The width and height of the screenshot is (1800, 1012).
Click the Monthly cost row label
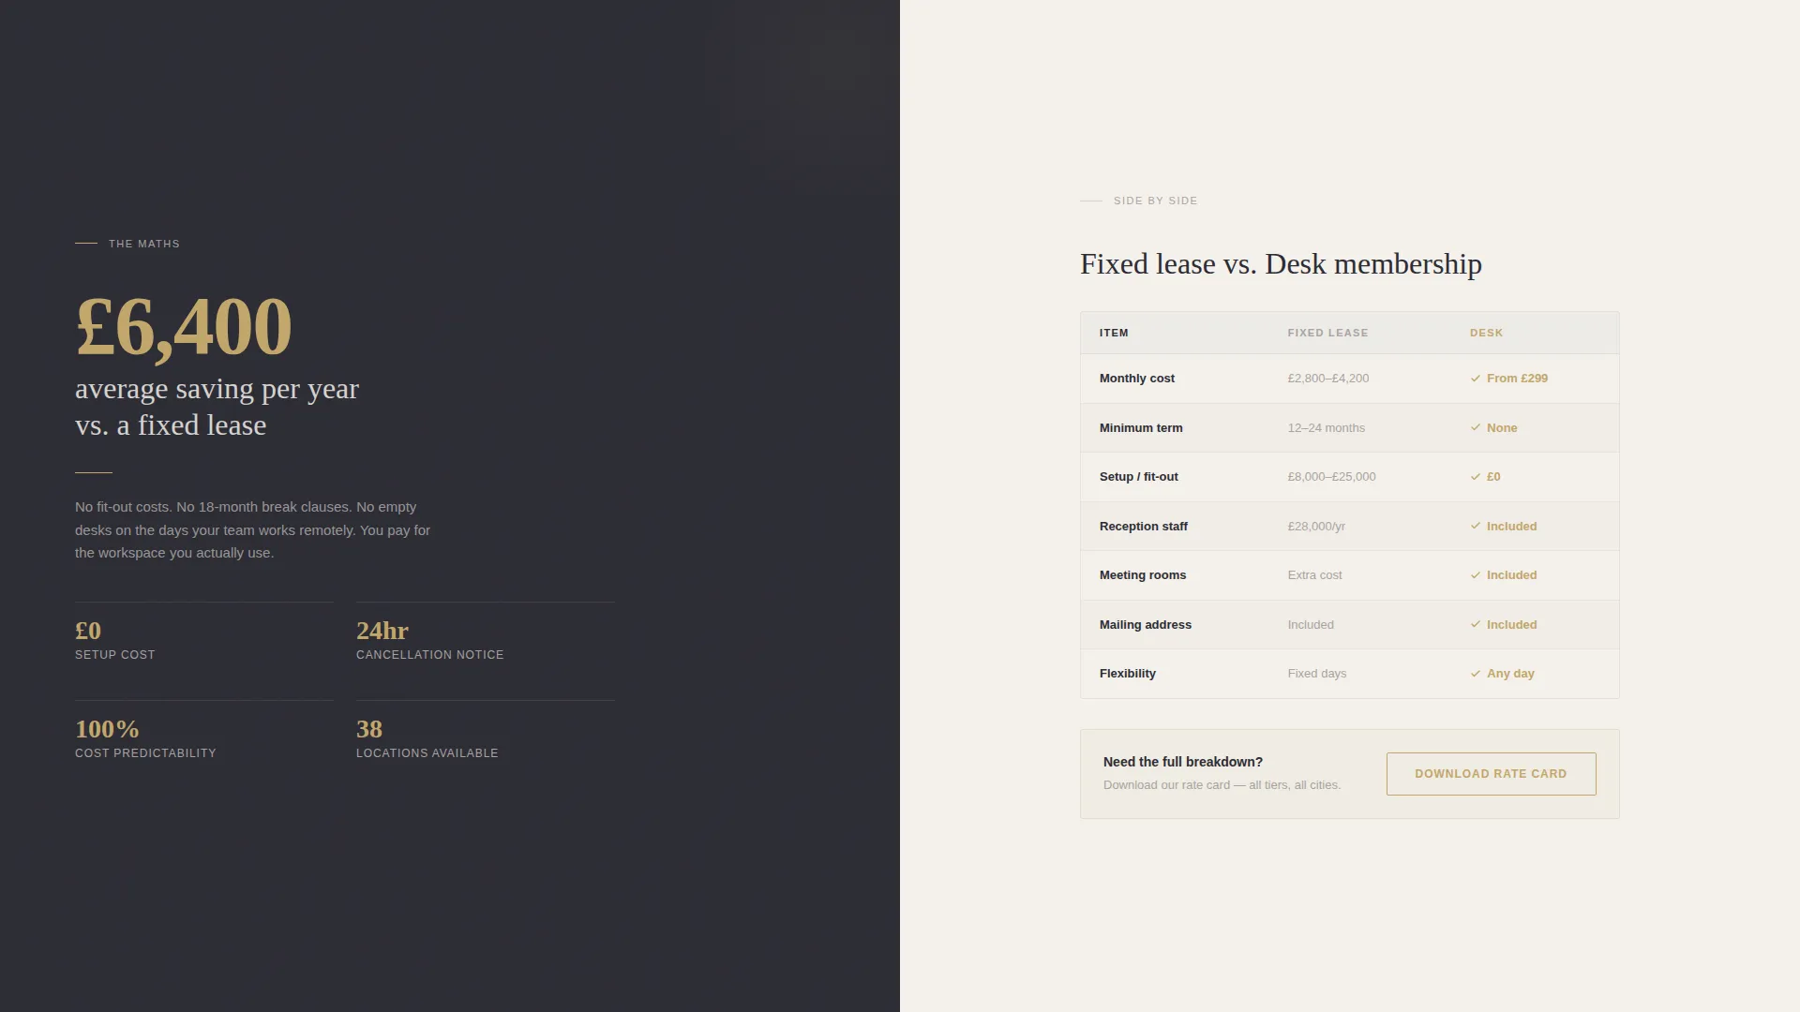point(1137,379)
